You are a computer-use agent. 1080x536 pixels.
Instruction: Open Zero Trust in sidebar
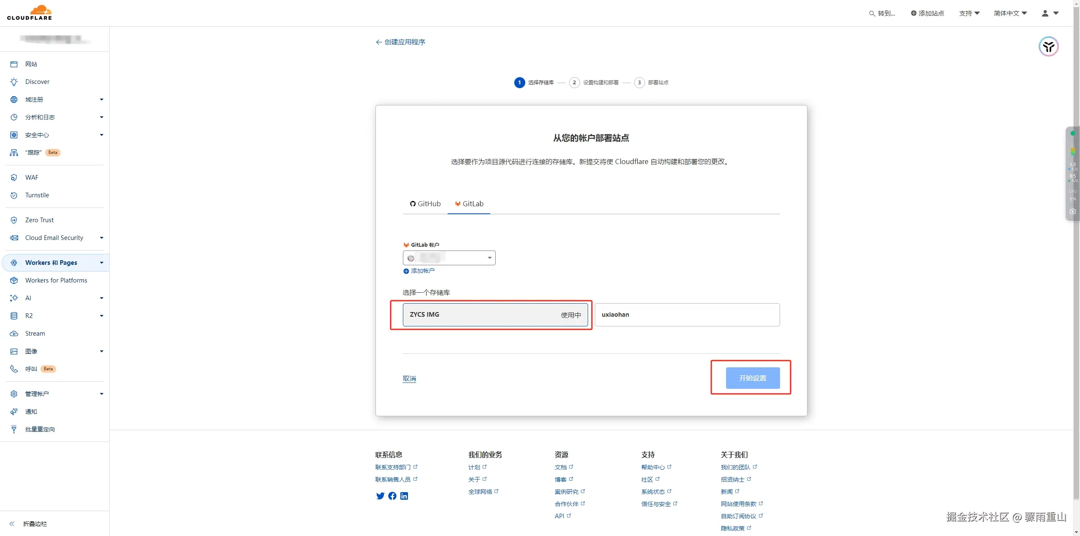[39, 220]
